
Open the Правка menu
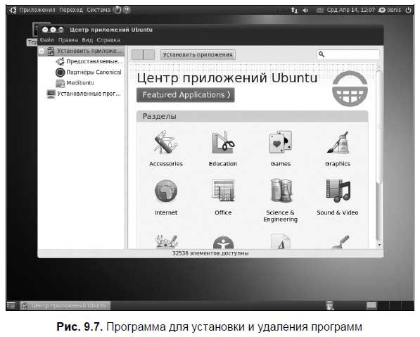click(x=68, y=40)
